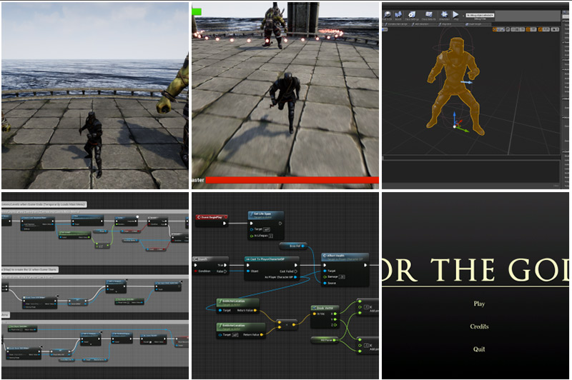
Task: Click the red Condition pin on Branch
Action: click(x=196, y=271)
